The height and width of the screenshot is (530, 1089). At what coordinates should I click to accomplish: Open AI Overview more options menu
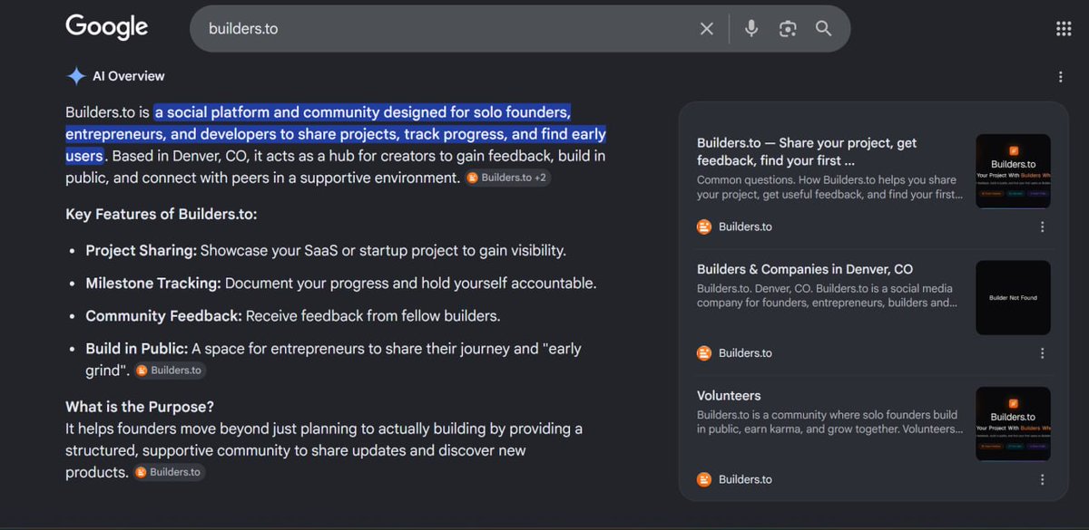tap(1060, 77)
